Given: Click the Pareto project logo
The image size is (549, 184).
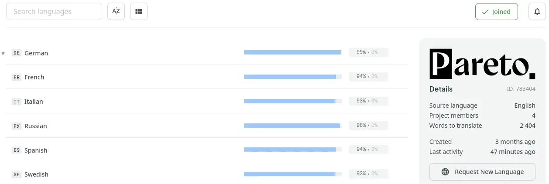Looking at the screenshot, I should click(x=482, y=64).
